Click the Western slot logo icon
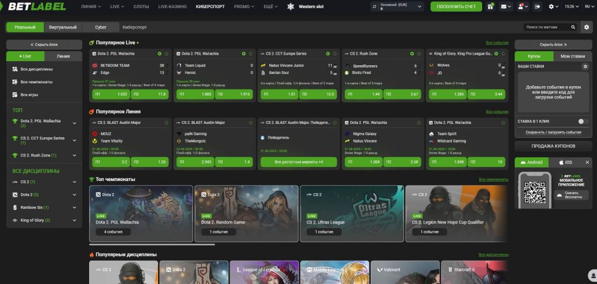This screenshot has width=597, height=284. click(290, 6)
